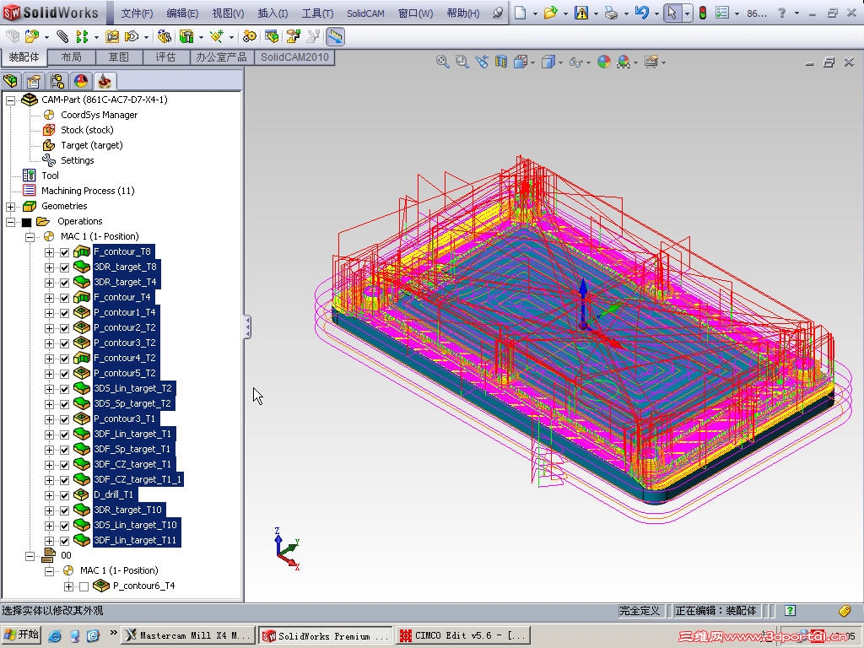Image resolution: width=864 pixels, height=648 pixels.
Task: Click the Undo arrow icon
Action: point(641,13)
